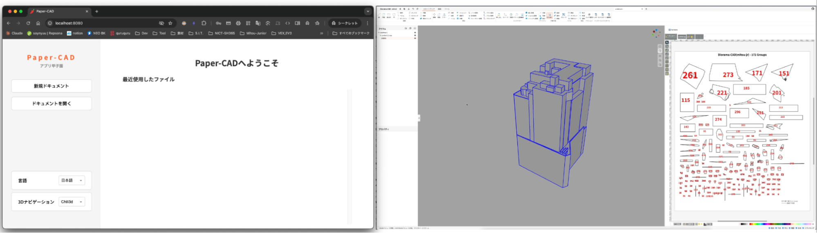Expand the Dev bookmark folder
The height and width of the screenshot is (233, 817).
tap(141, 34)
